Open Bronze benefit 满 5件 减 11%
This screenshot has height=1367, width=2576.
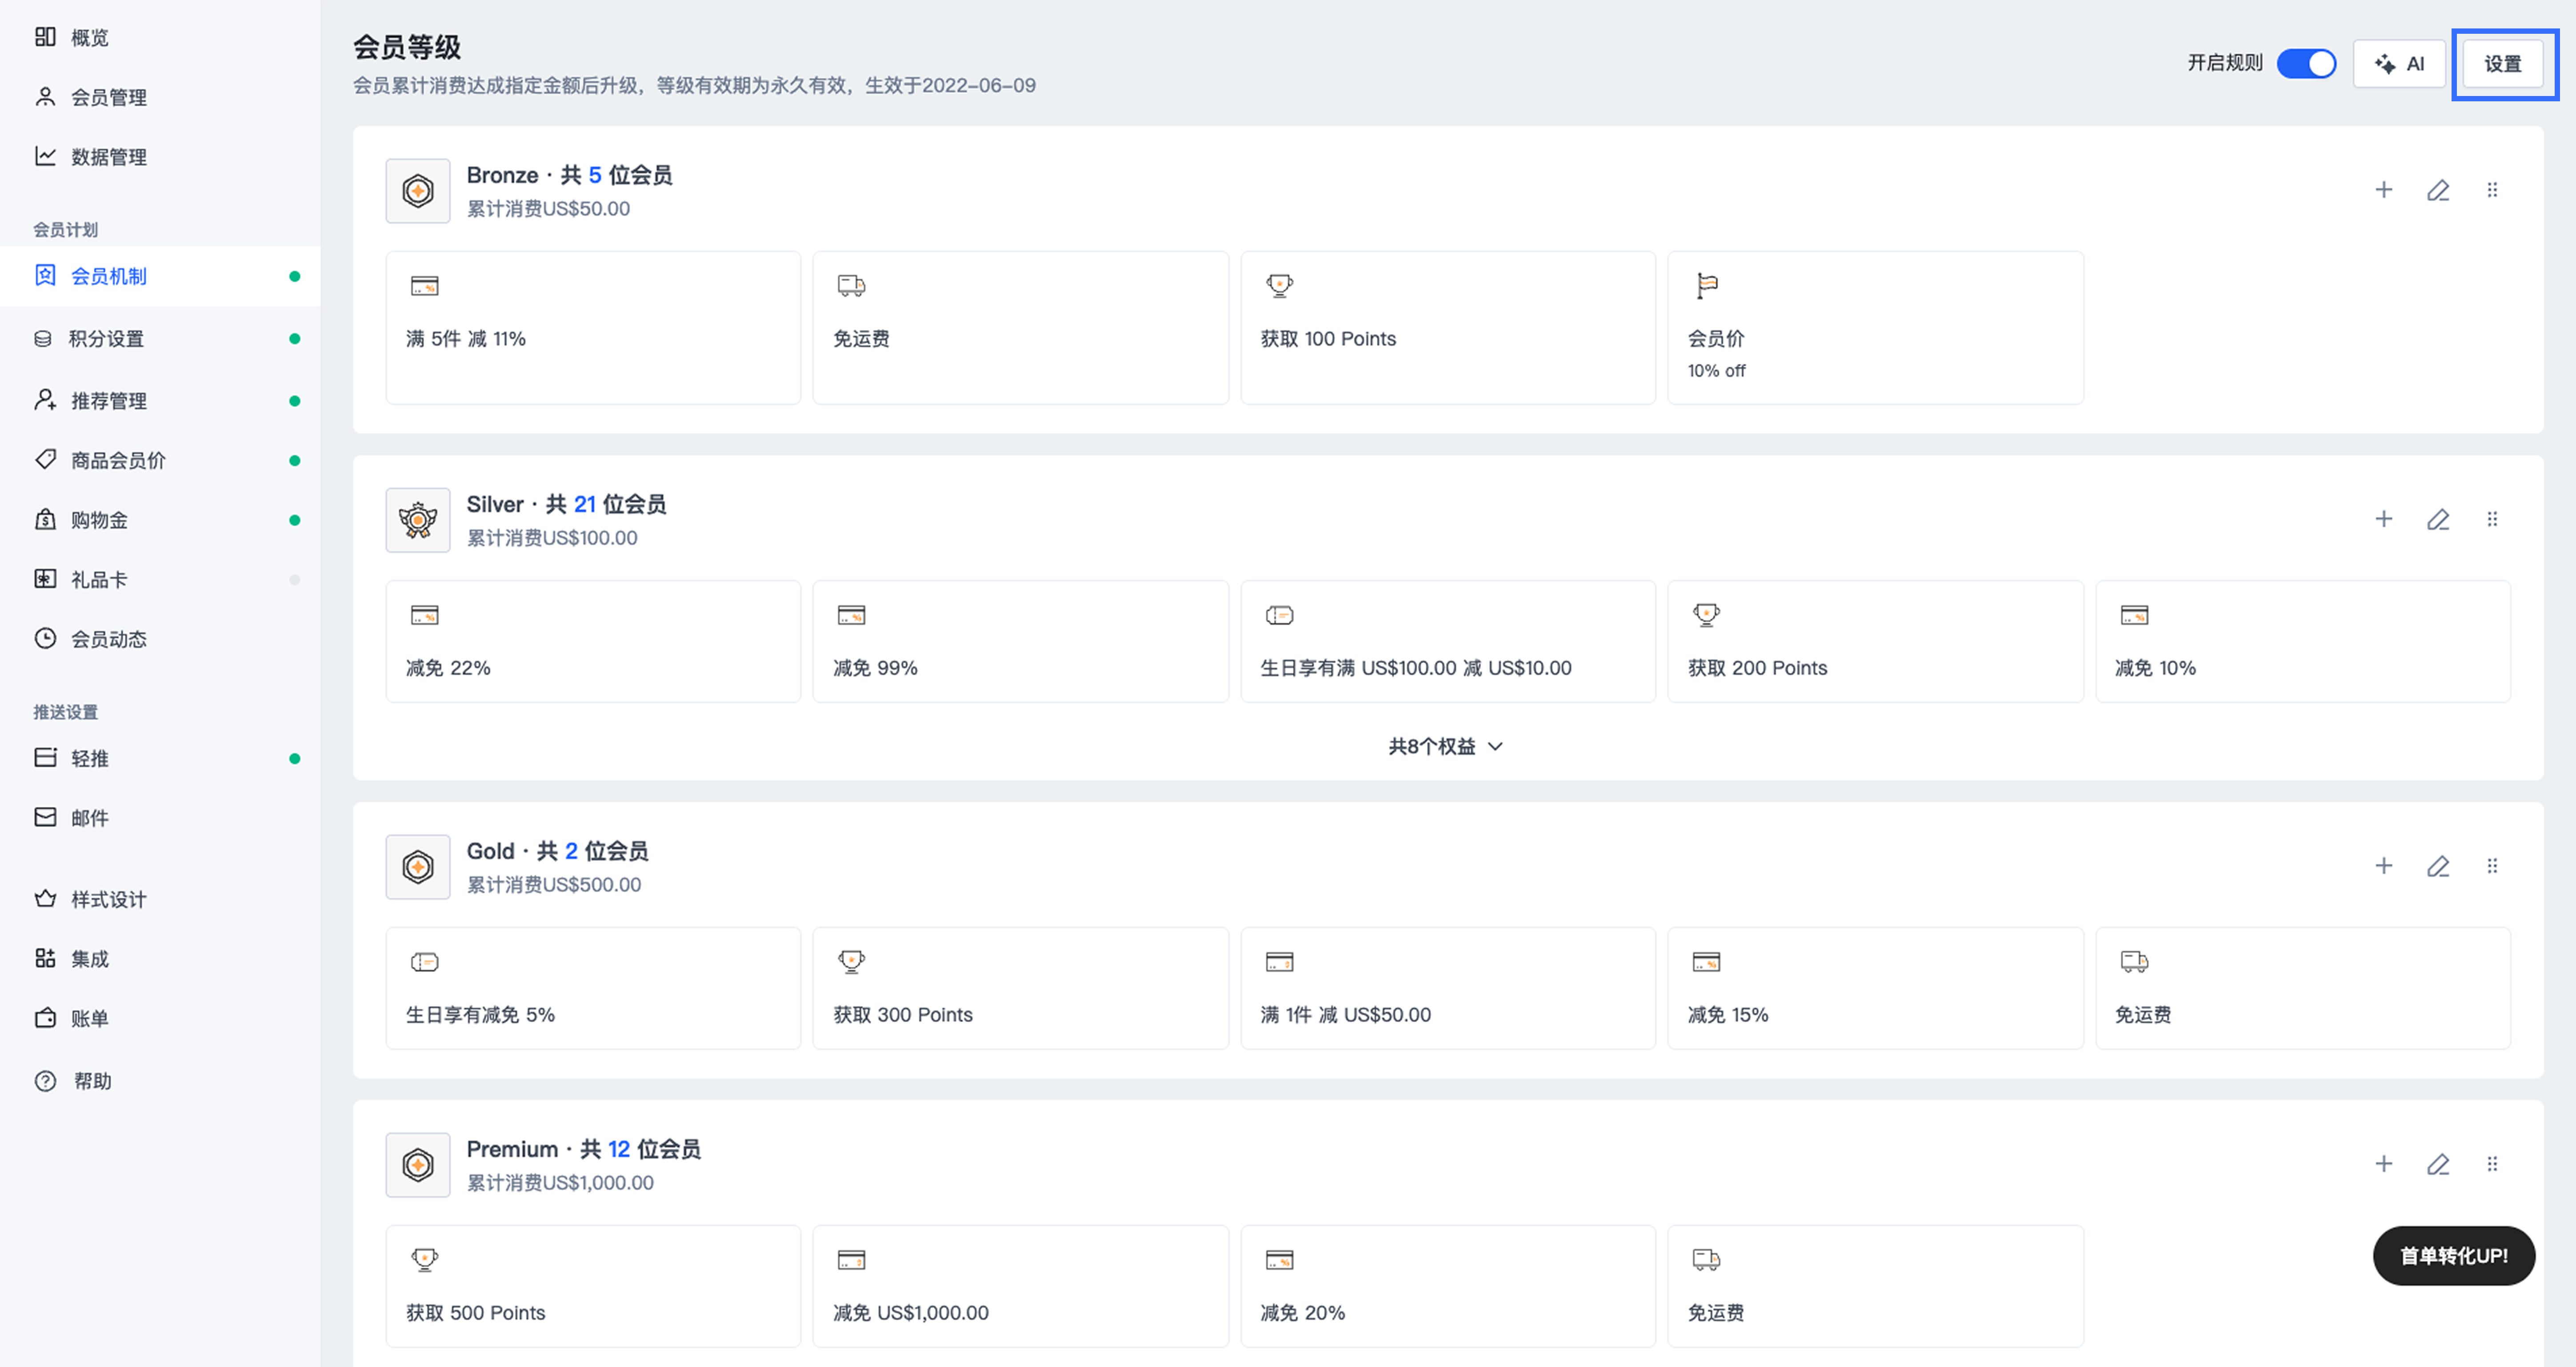593,327
